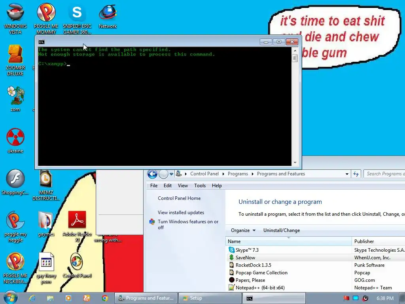Expand the arrow after Control Panel breadcrumb
Image resolution: width=405 pixels, height=304 pixels.
pyautogui.click(x=223, y=174)
